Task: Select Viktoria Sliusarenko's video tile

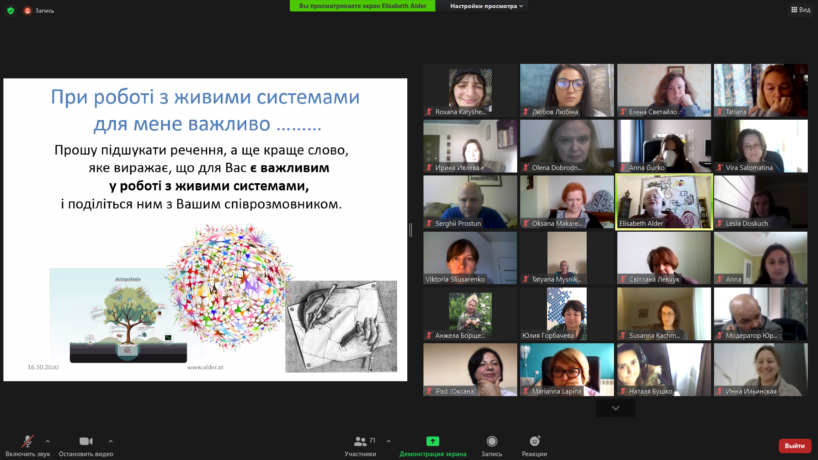Action: coord(470,257)
